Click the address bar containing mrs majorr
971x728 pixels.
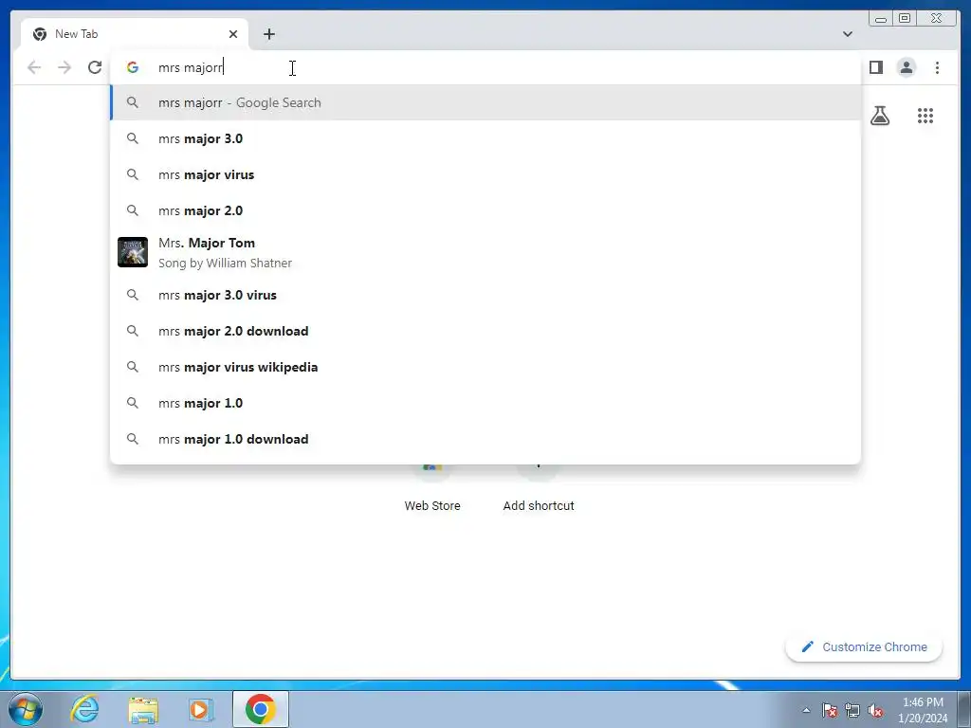coord(485,67)
